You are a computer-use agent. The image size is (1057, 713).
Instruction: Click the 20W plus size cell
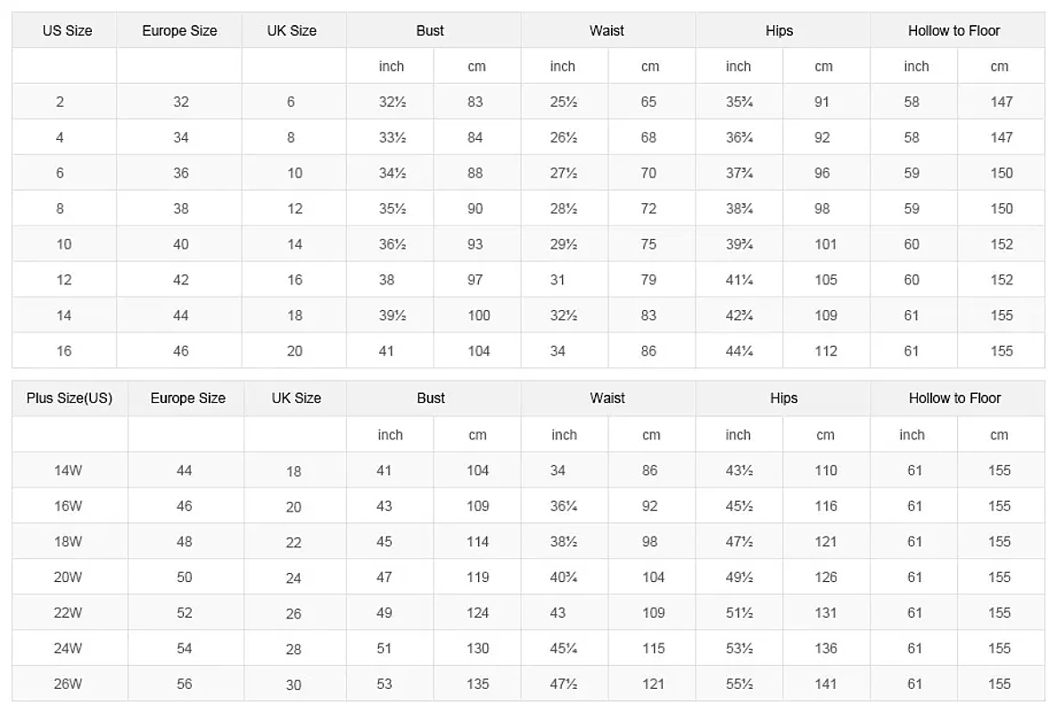tap(68, 578)
